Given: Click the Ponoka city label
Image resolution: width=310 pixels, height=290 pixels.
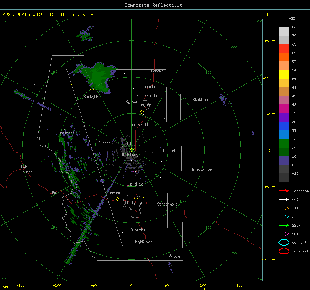Looking at the screenshot, I should click(157, 71).
